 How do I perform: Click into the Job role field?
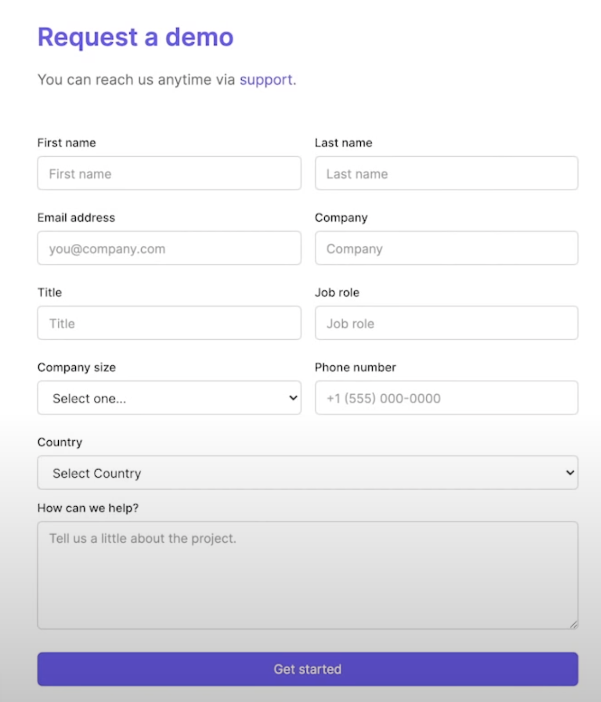pos(446,323)
